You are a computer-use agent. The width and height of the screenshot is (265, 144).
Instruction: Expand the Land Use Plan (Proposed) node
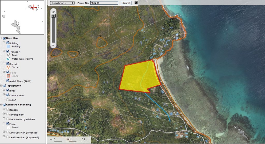click(x=4, y=132)
